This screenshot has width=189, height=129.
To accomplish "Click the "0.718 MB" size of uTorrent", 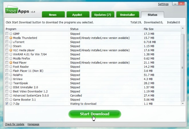I will tap(150, 42).
